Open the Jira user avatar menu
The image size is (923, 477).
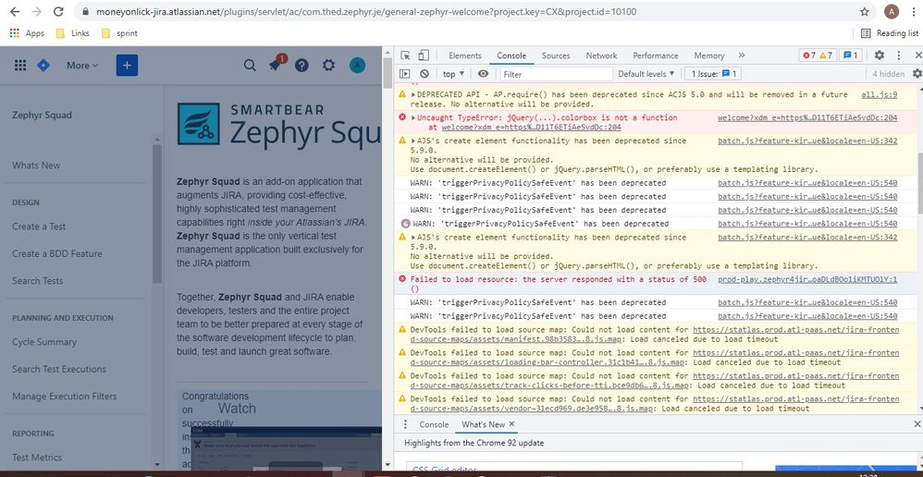(357, 66)
